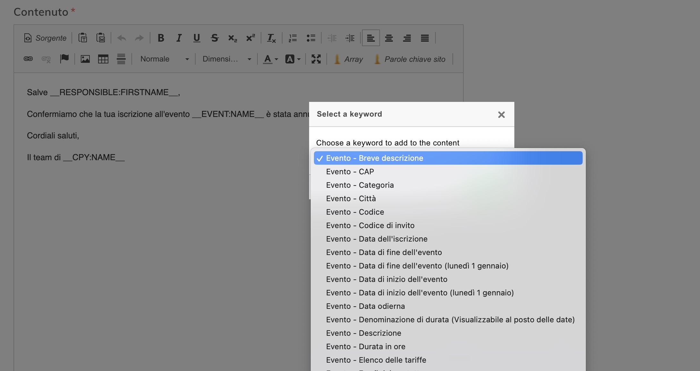The height and width of the screenshot is (371, 700).
Task: Toggle italic formatting
Action: (x=179, y=38)
